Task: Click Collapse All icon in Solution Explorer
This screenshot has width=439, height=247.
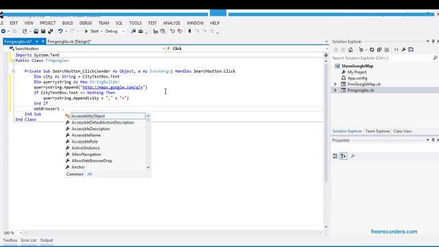Action: point(379,49)
